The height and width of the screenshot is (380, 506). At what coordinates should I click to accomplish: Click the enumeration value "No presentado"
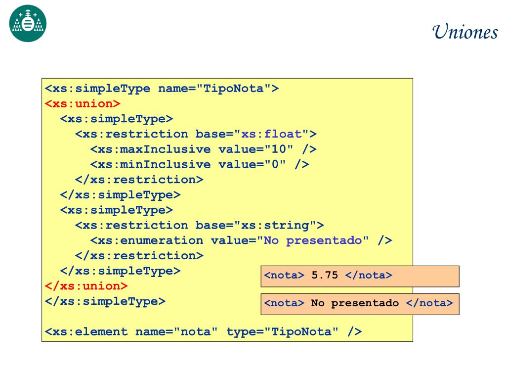pos(313,241)
